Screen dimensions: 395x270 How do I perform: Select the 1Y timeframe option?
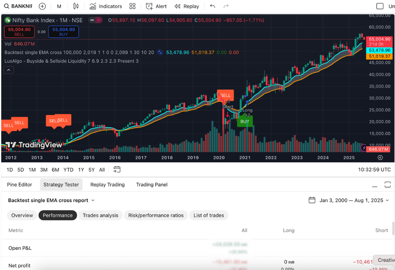pyautogui.click(x=80, y=169)
